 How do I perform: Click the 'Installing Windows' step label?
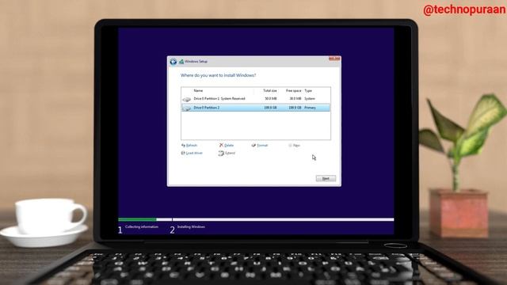click(191, 227)
